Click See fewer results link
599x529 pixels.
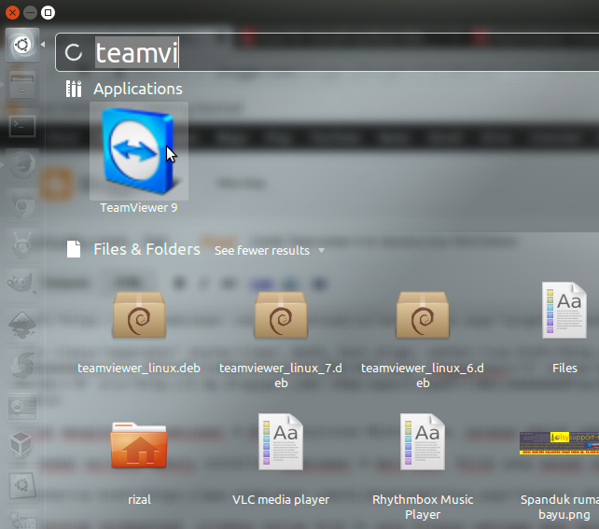click(x=262, y=251)
